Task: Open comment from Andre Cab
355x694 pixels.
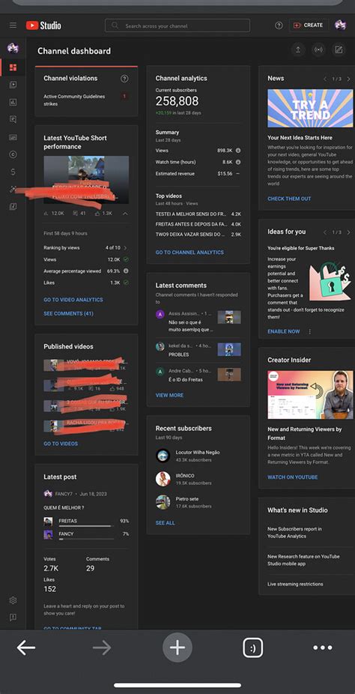Action: point(198,375)
